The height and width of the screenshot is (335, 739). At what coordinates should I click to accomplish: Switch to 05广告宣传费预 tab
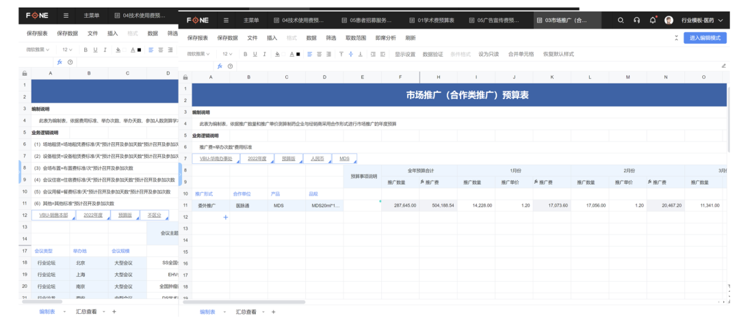tap(495, 21)
